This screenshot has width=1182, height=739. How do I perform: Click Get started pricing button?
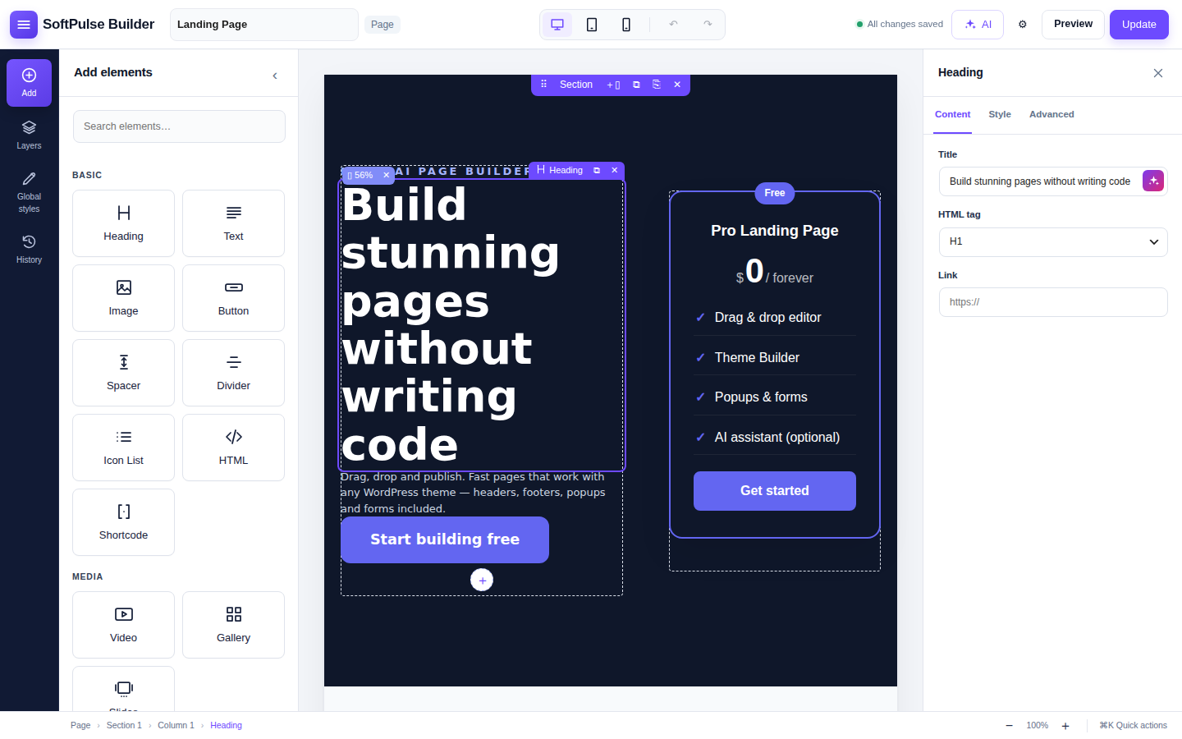point(775,491)
